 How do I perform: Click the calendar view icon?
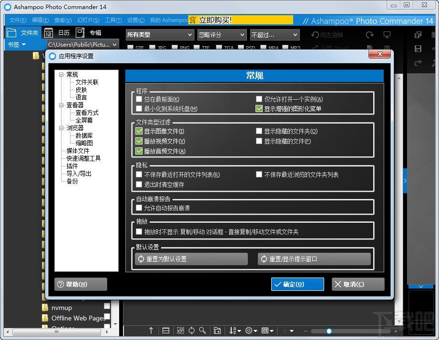click(49, 33)
